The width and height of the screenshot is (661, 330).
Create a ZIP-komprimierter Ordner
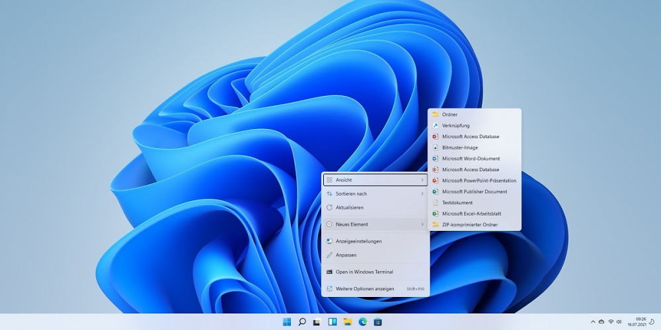click(474, 224)
